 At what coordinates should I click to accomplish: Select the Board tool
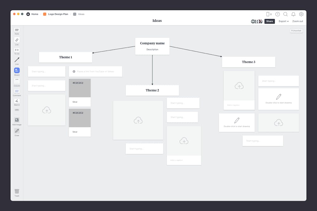pos(17,70)
